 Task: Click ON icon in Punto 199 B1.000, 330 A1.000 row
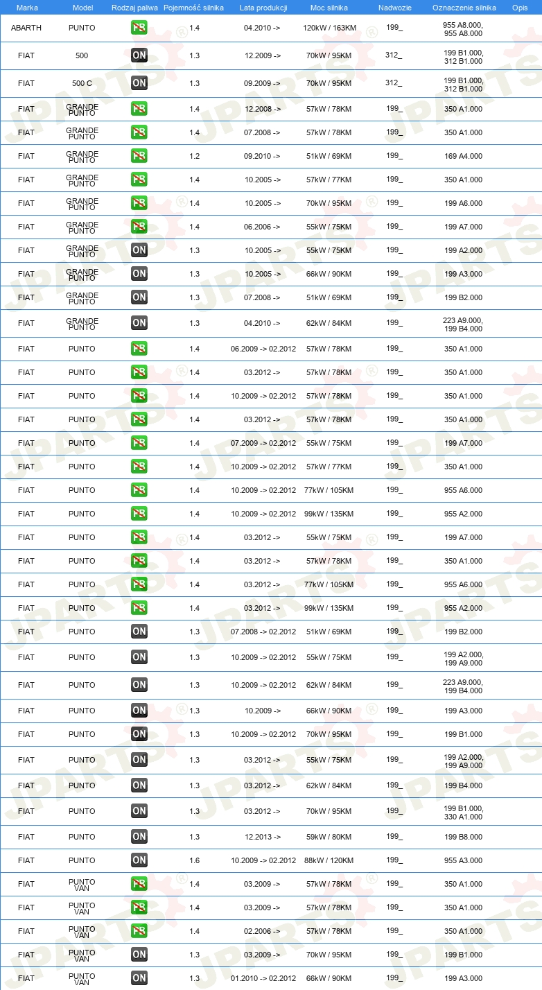pyautogui.click(x=139, y=811)
